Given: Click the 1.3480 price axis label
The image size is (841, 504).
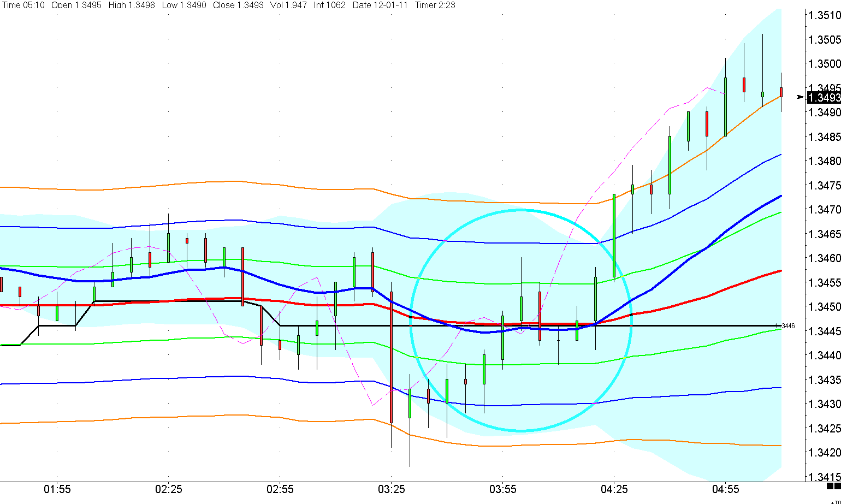Looking at the screenshot, I should pos(825,161).
